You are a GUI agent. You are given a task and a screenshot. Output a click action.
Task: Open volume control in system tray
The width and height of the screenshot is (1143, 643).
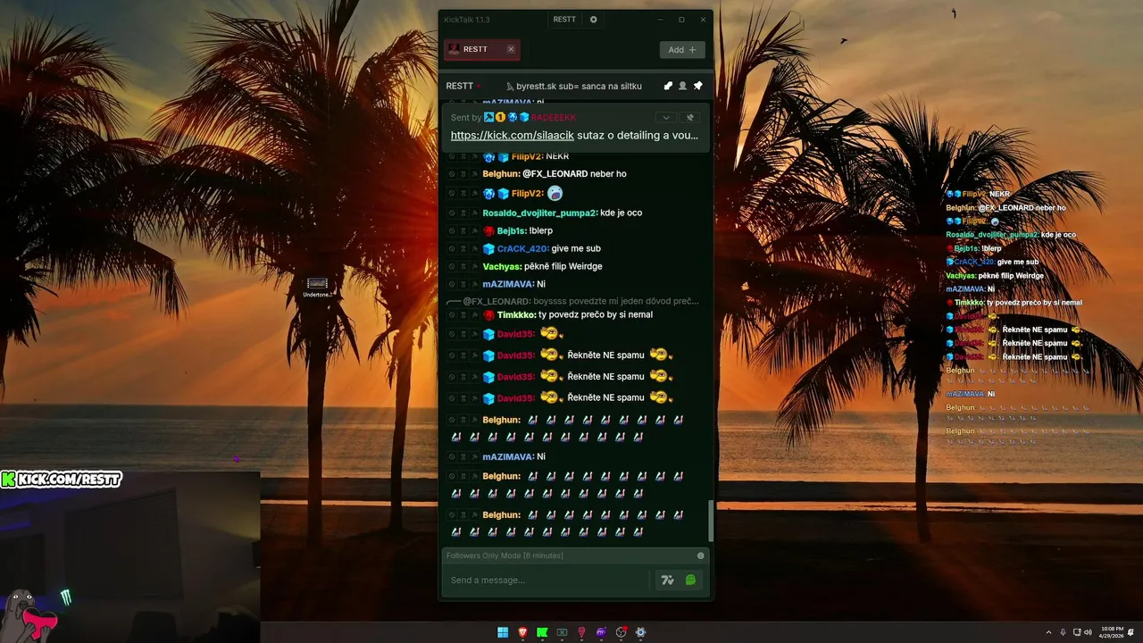(1088, 632)
